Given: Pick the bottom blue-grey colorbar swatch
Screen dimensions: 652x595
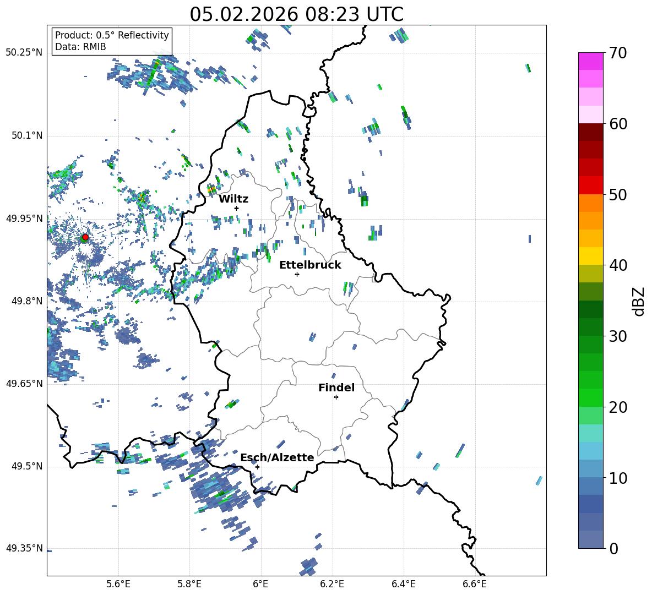Looking at the screenshot, I should (x=590, y=539).
